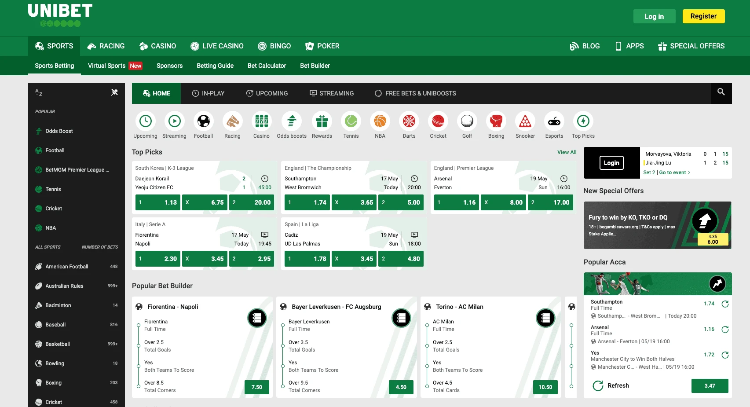Click the search magnifier icon
Viewport: 750px width, 407px height.
[721, 92]
